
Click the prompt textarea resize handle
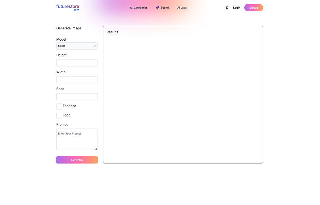pos(96,149)
